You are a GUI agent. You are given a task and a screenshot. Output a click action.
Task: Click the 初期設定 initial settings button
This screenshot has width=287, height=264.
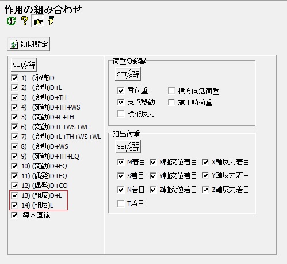point(29,44)
